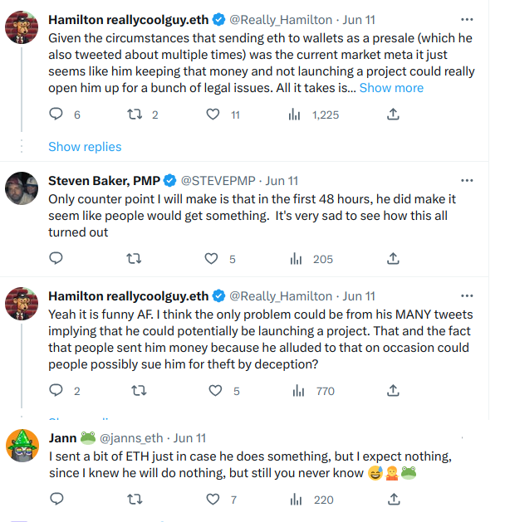The width and height of the screenshot is (505, 522).
Task: Retweet Steven Baker's tweet
Action: [x=133, y=259]
